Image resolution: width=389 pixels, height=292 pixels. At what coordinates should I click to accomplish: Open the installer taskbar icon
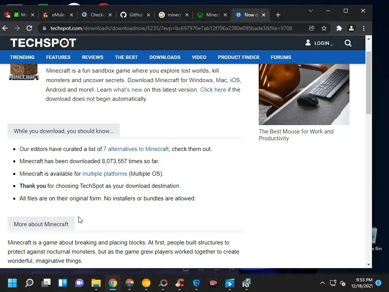coord(246,283)
